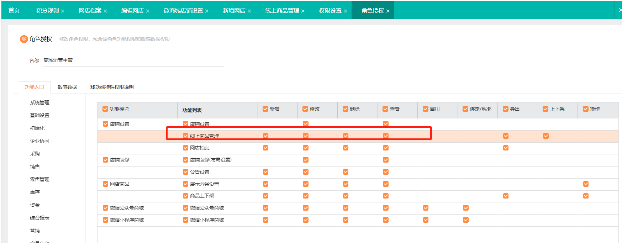
Task: Open the 移动端特殊权限说明 tab
Action: click(x=112, y=87)
